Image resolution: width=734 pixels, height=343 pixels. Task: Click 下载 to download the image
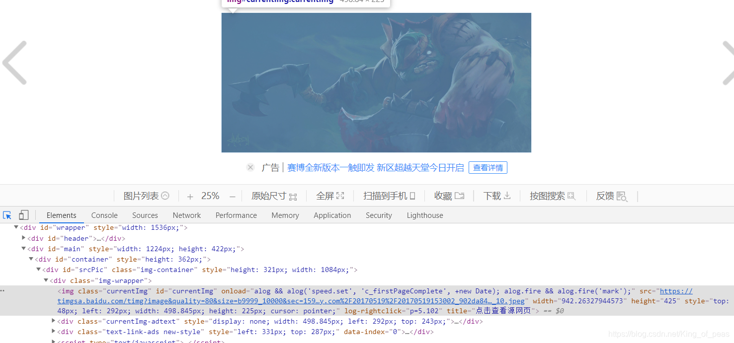[497, 196]
